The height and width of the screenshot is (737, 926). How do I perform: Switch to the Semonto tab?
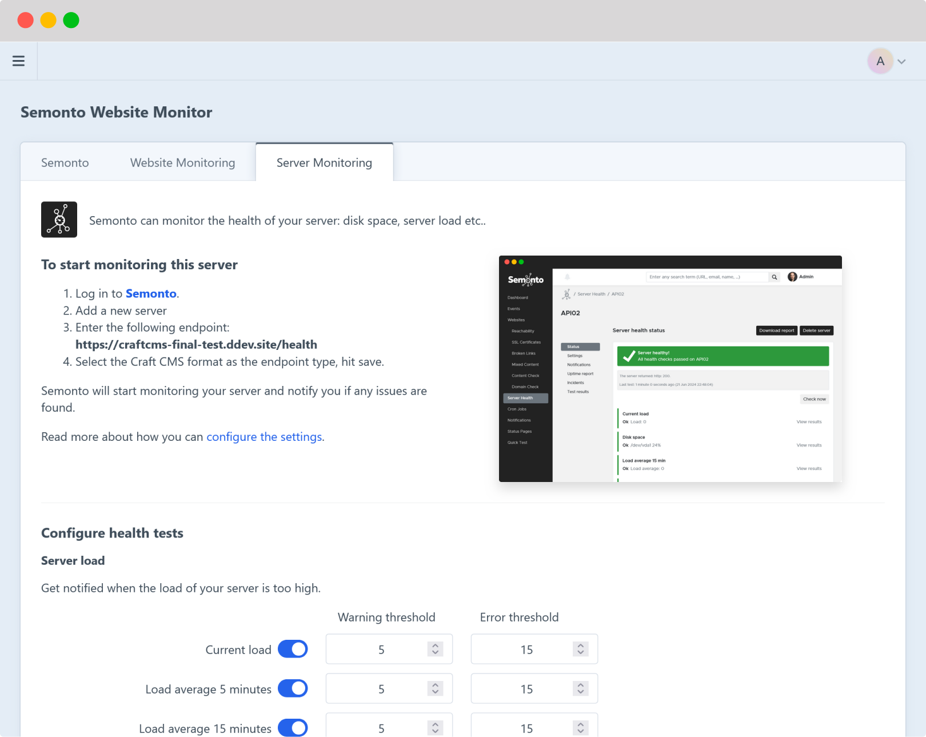click(65, 163)
